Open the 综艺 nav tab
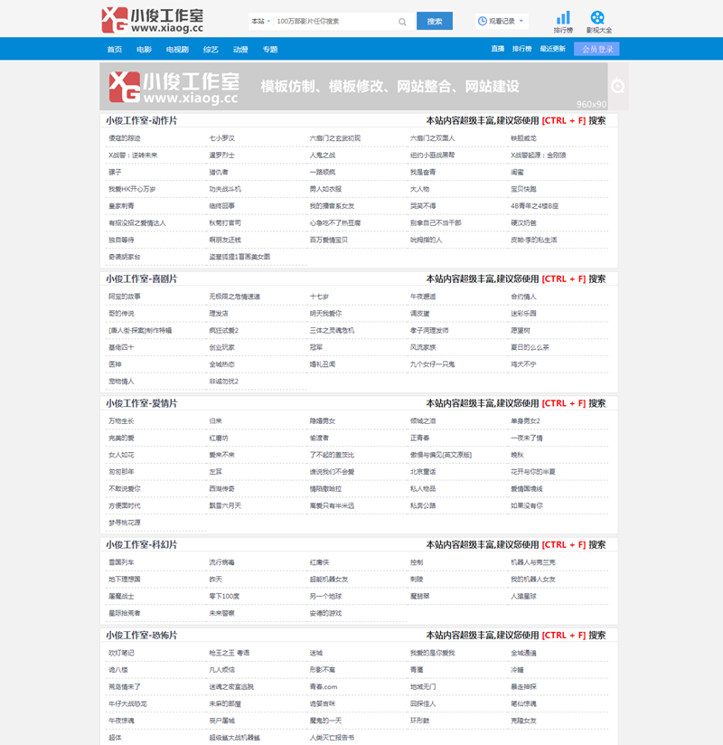The image size is (723, 745). pos(211,50)
